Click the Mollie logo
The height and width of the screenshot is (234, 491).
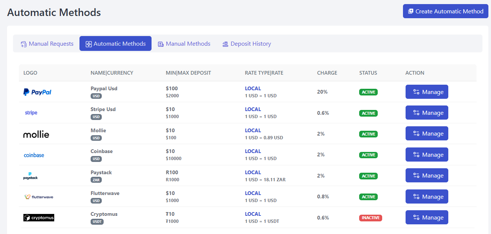36,134
